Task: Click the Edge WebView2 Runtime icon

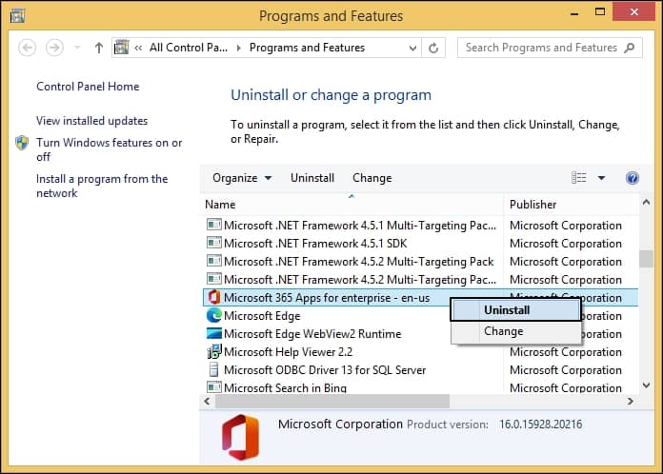Action: click(214, 333)
